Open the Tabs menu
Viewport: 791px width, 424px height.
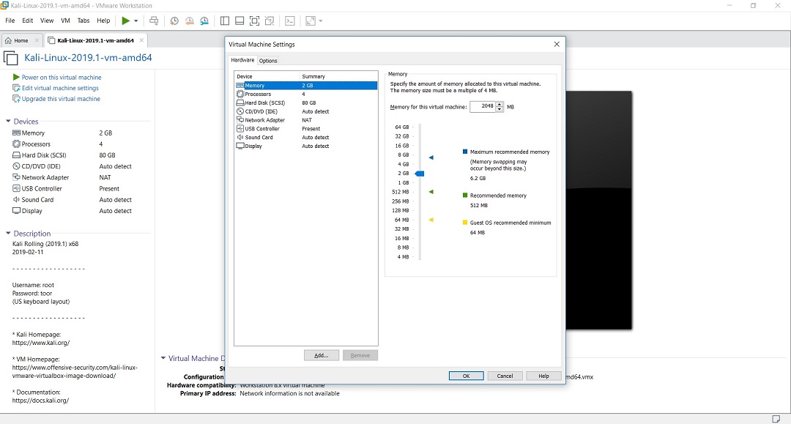click(x=83, y=21)
